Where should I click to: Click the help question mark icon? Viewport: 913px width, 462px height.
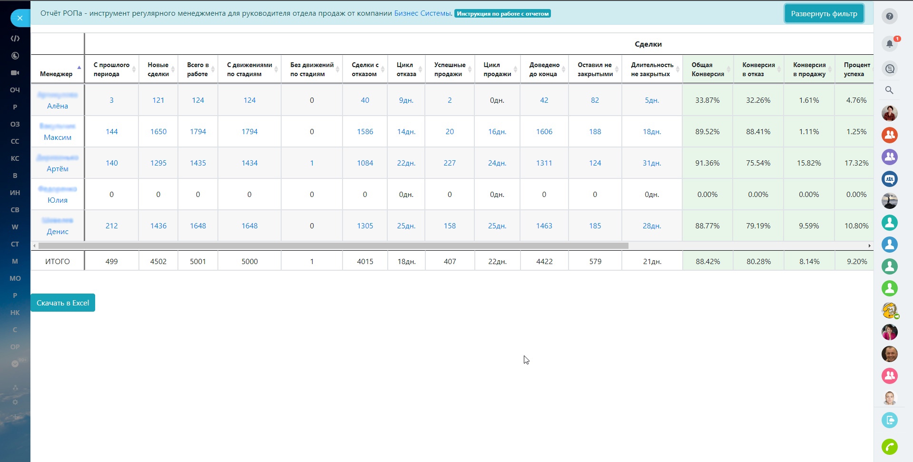889,16
